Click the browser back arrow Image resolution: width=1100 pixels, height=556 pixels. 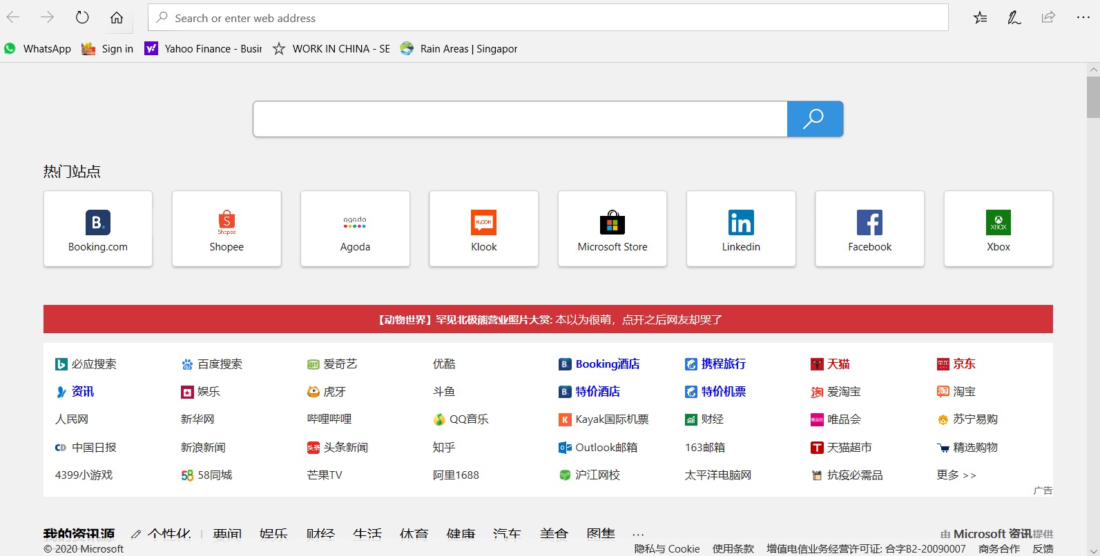point(13,17)
